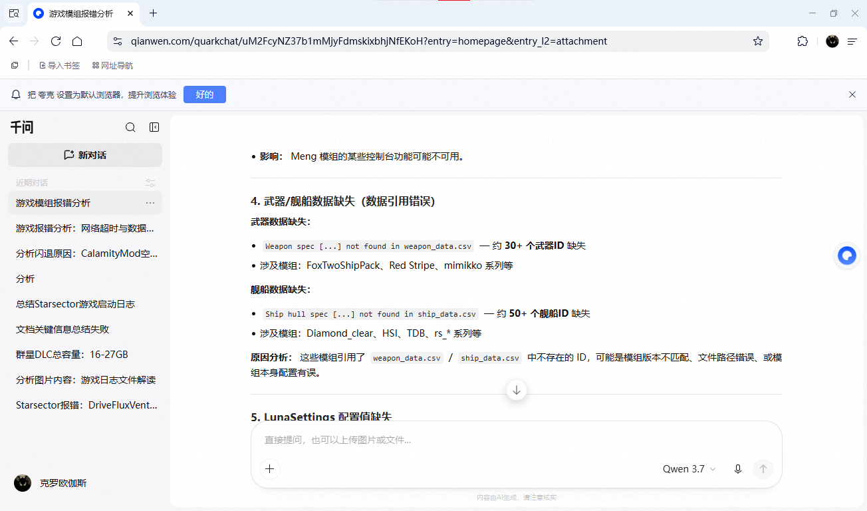Go to the browser home page
Screen dimensions: 867x511
coord(77,41)
